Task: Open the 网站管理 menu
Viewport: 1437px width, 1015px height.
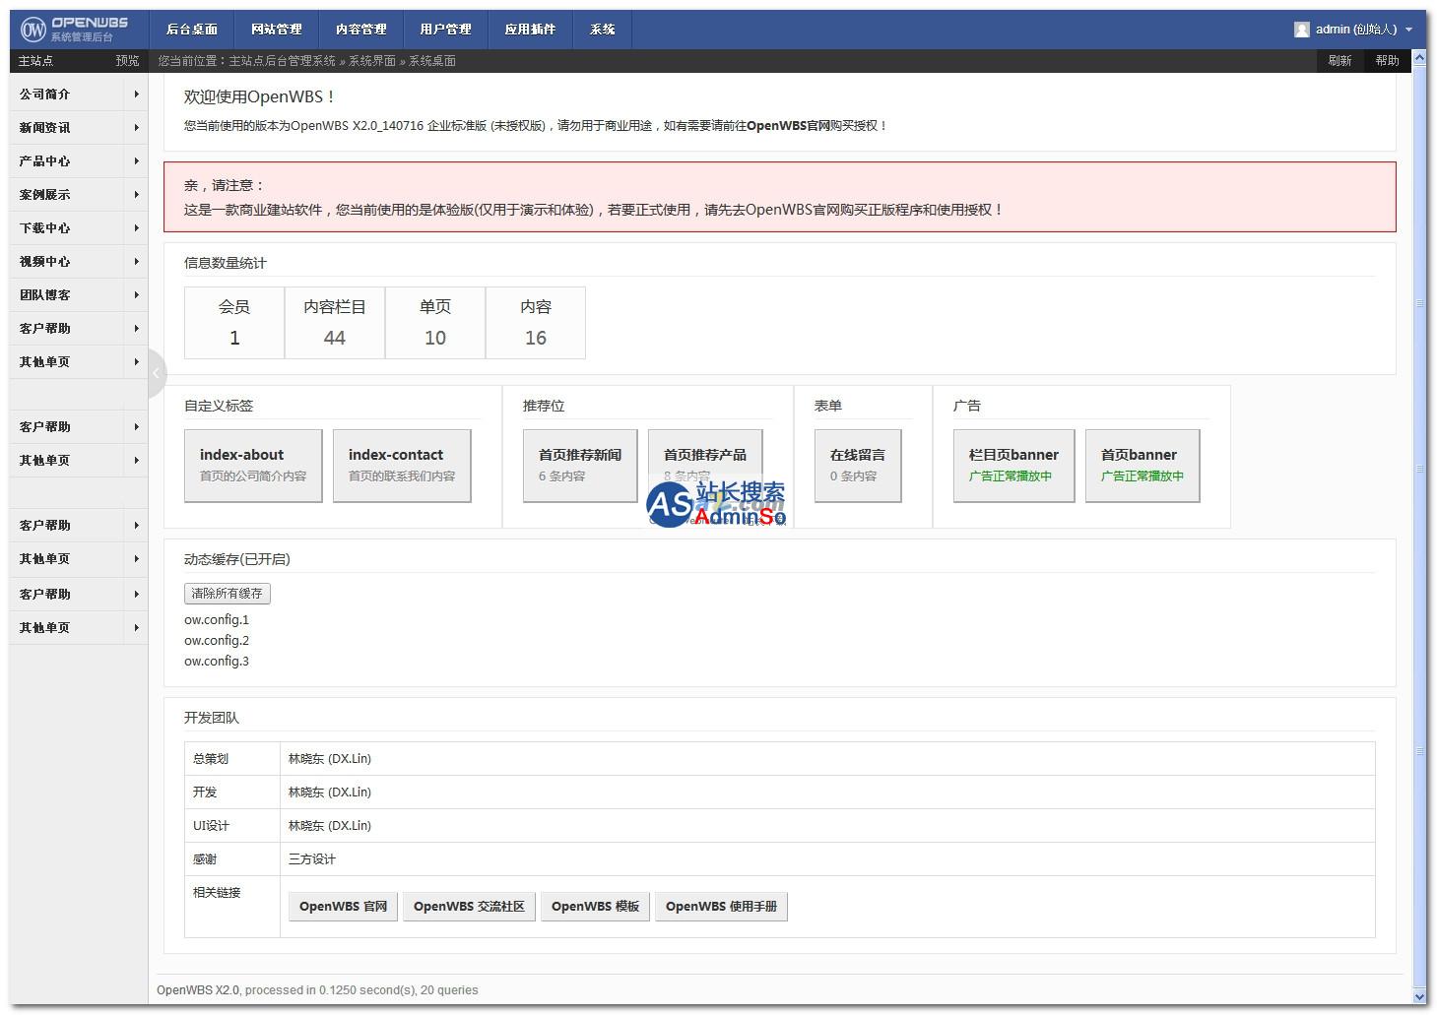Action: click(x=277, y=30)
